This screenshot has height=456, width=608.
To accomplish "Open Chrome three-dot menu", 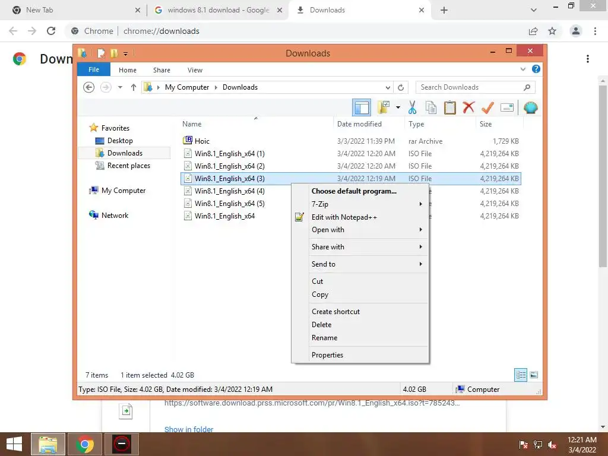I will tap(595, 31).
